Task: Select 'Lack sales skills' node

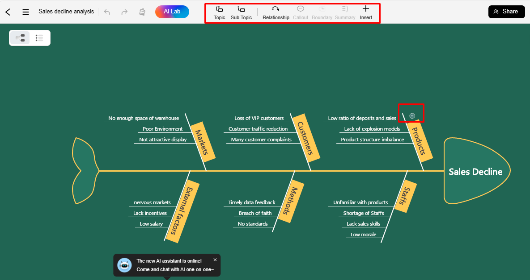Action: [363, 224]
